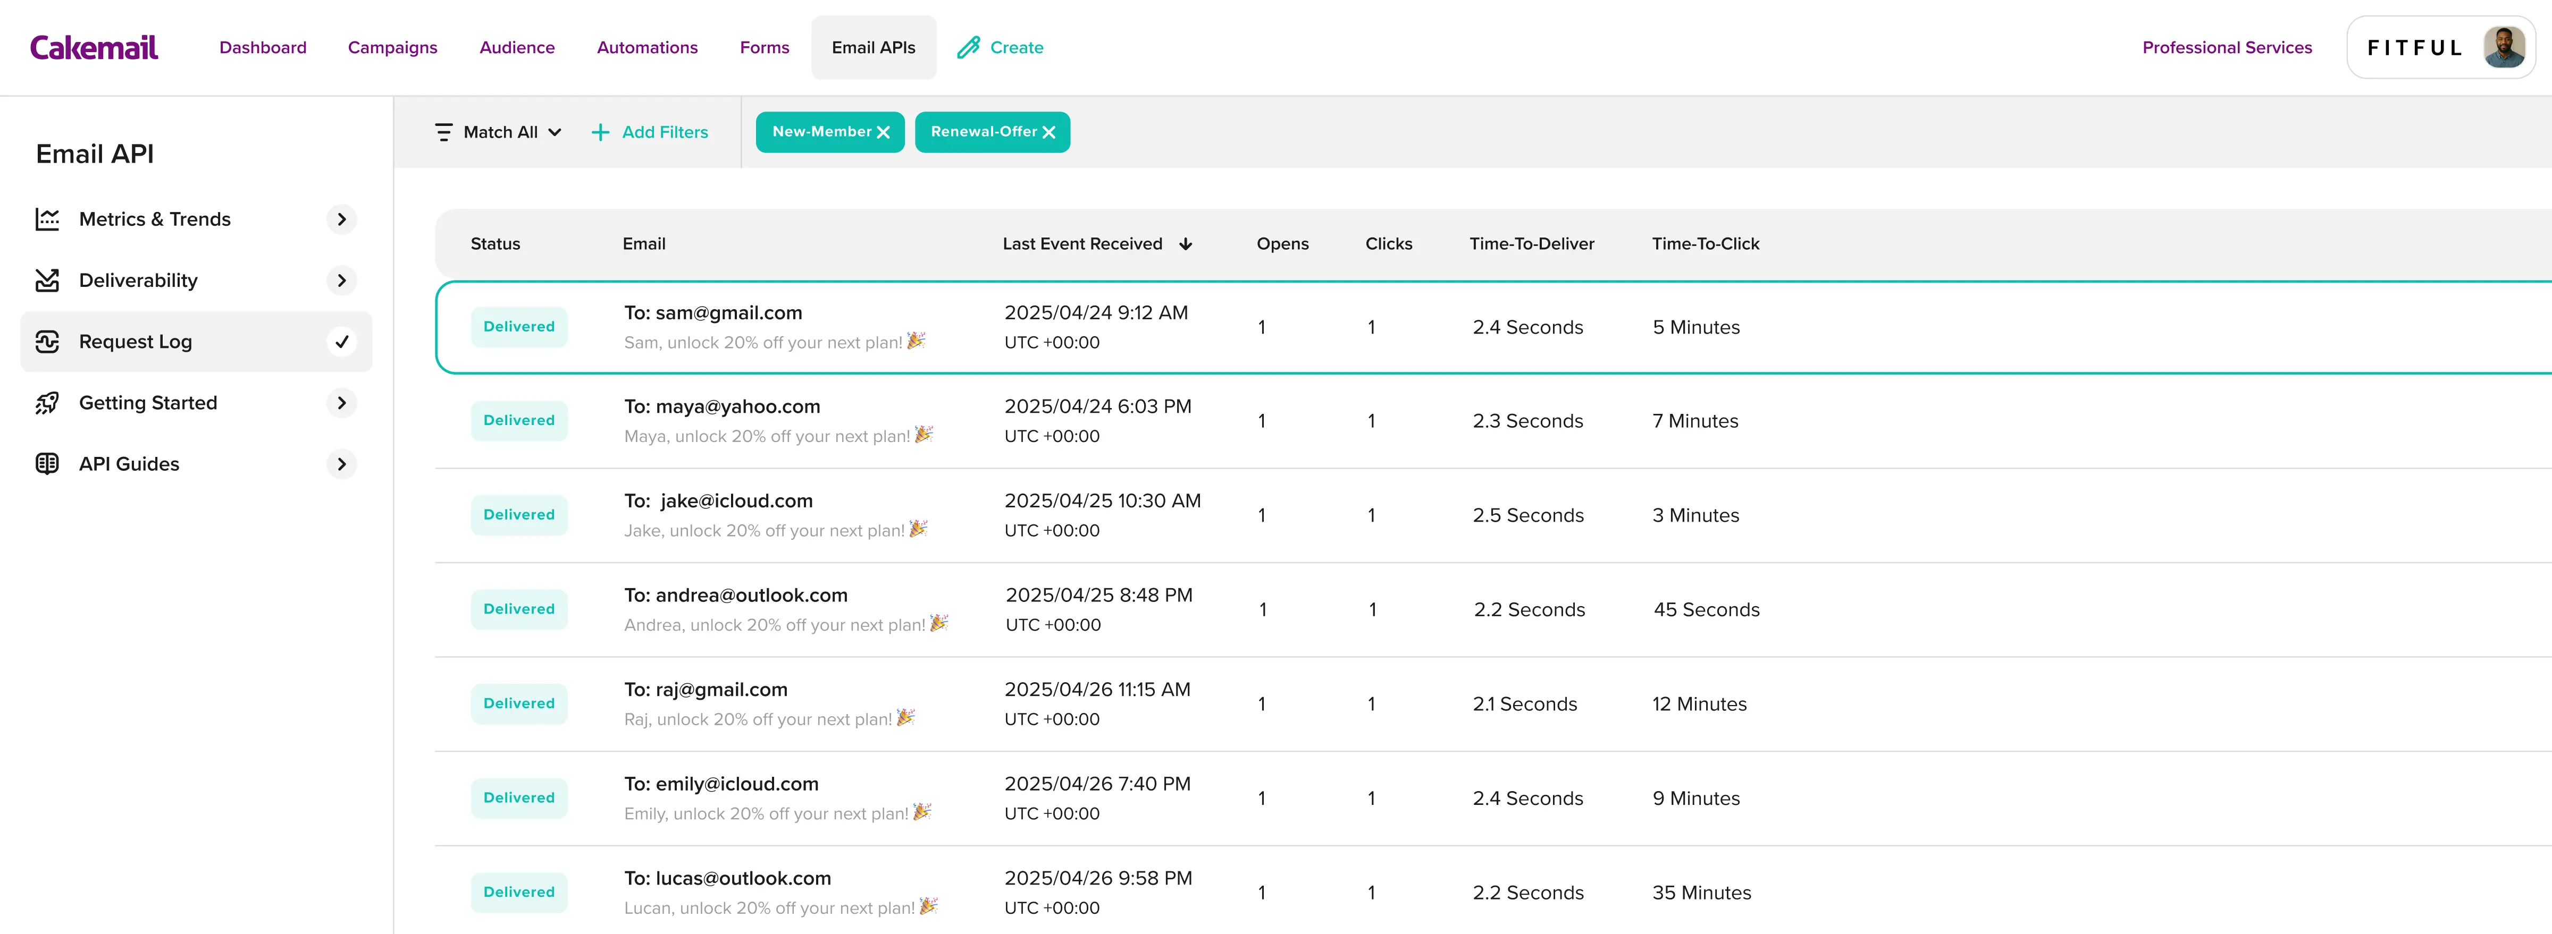Go to the Automations tab

pyautogui.click(x=647, y=47)
